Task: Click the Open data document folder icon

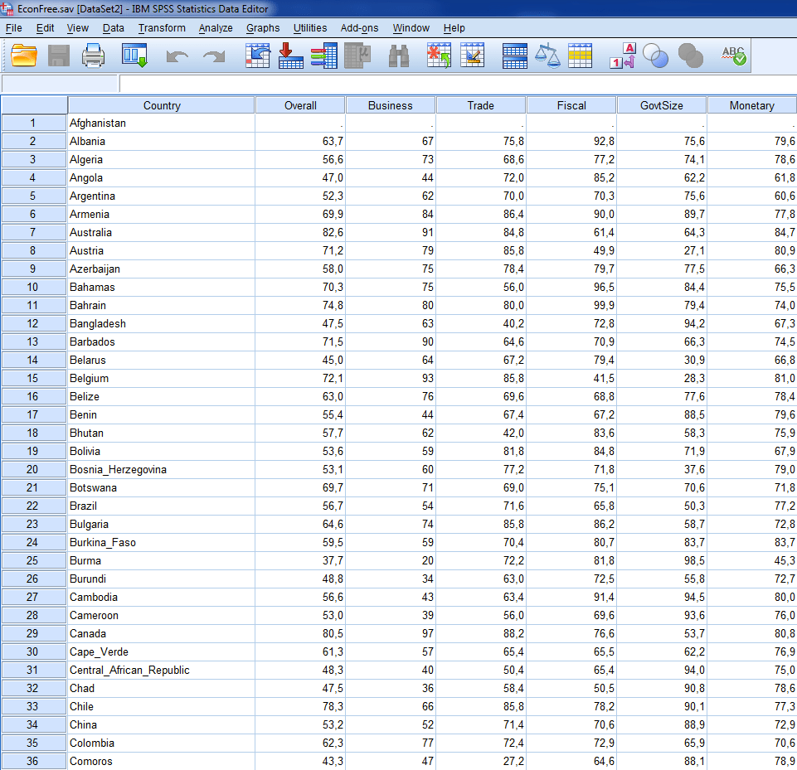Action: click(x=24, y=56)
